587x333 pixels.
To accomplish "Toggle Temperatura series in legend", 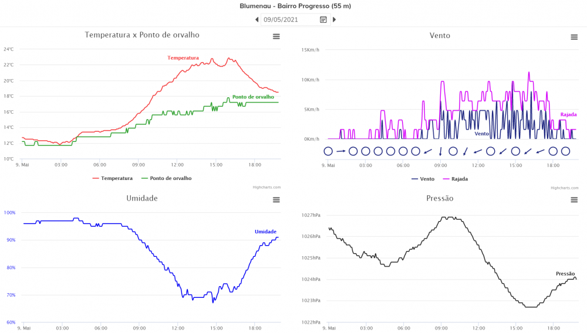I will pos(113,178).
